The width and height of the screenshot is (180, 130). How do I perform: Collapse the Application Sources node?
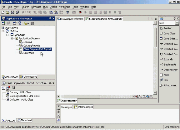[x=12, y=39]
